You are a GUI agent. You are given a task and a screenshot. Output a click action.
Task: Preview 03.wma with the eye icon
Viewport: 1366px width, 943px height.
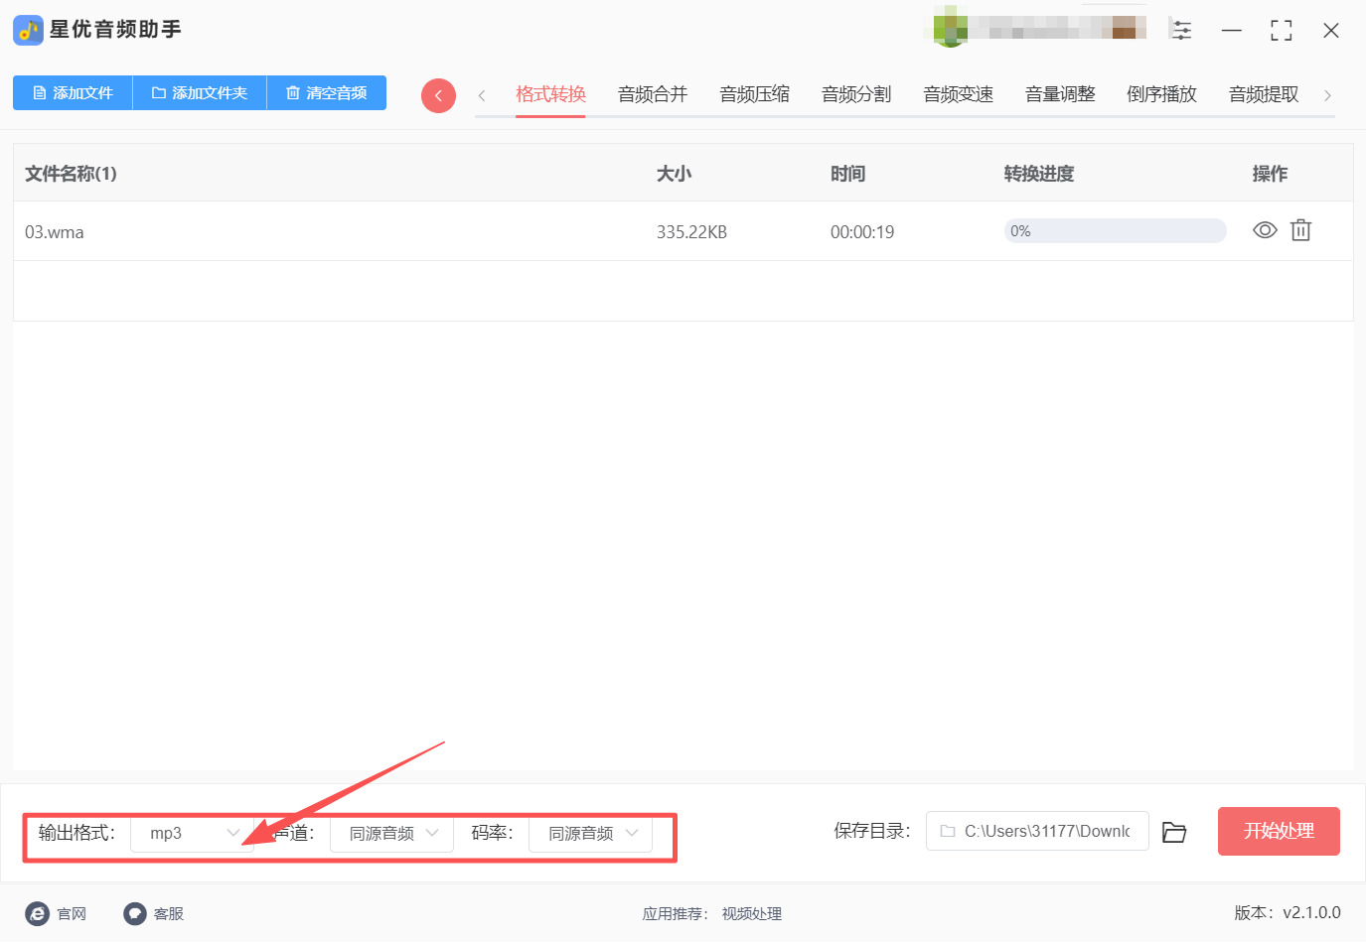point(1265,230)
